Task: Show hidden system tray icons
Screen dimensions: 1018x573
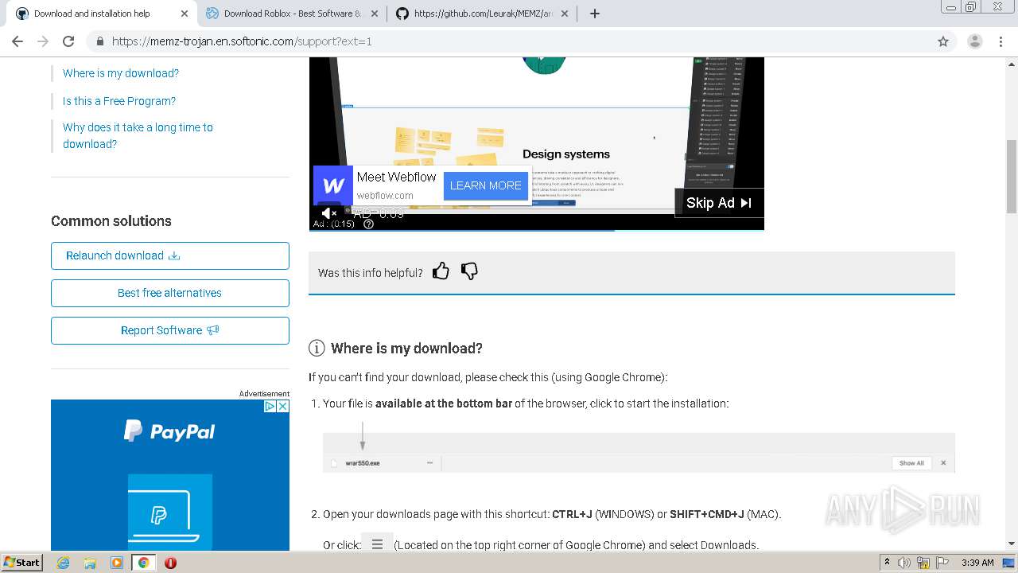Action: [888, 563]
